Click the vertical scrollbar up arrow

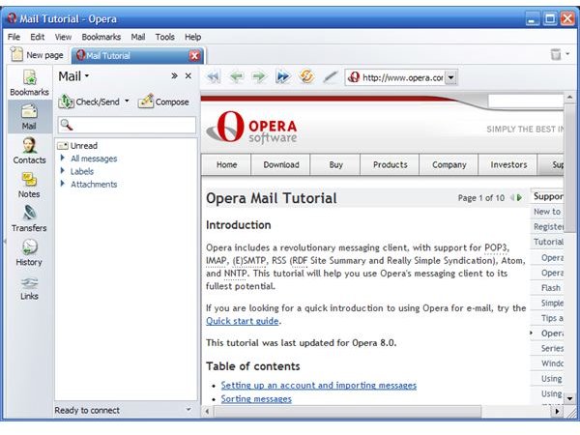pos(569,97)
